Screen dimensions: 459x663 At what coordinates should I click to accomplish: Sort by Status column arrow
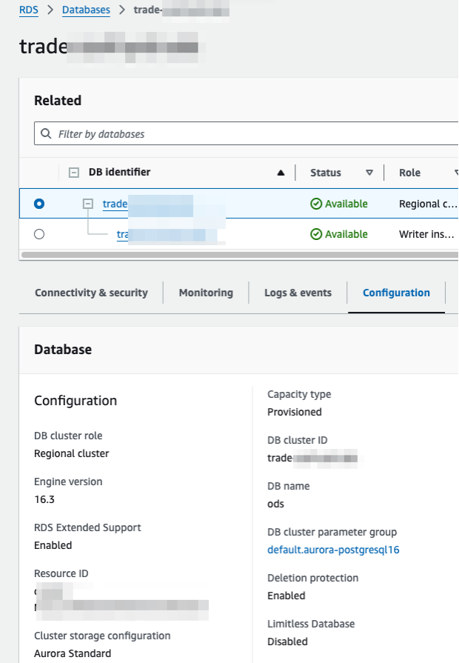[x=369, y=173]
